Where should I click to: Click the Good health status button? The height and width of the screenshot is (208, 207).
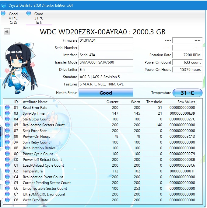(106, 93)
